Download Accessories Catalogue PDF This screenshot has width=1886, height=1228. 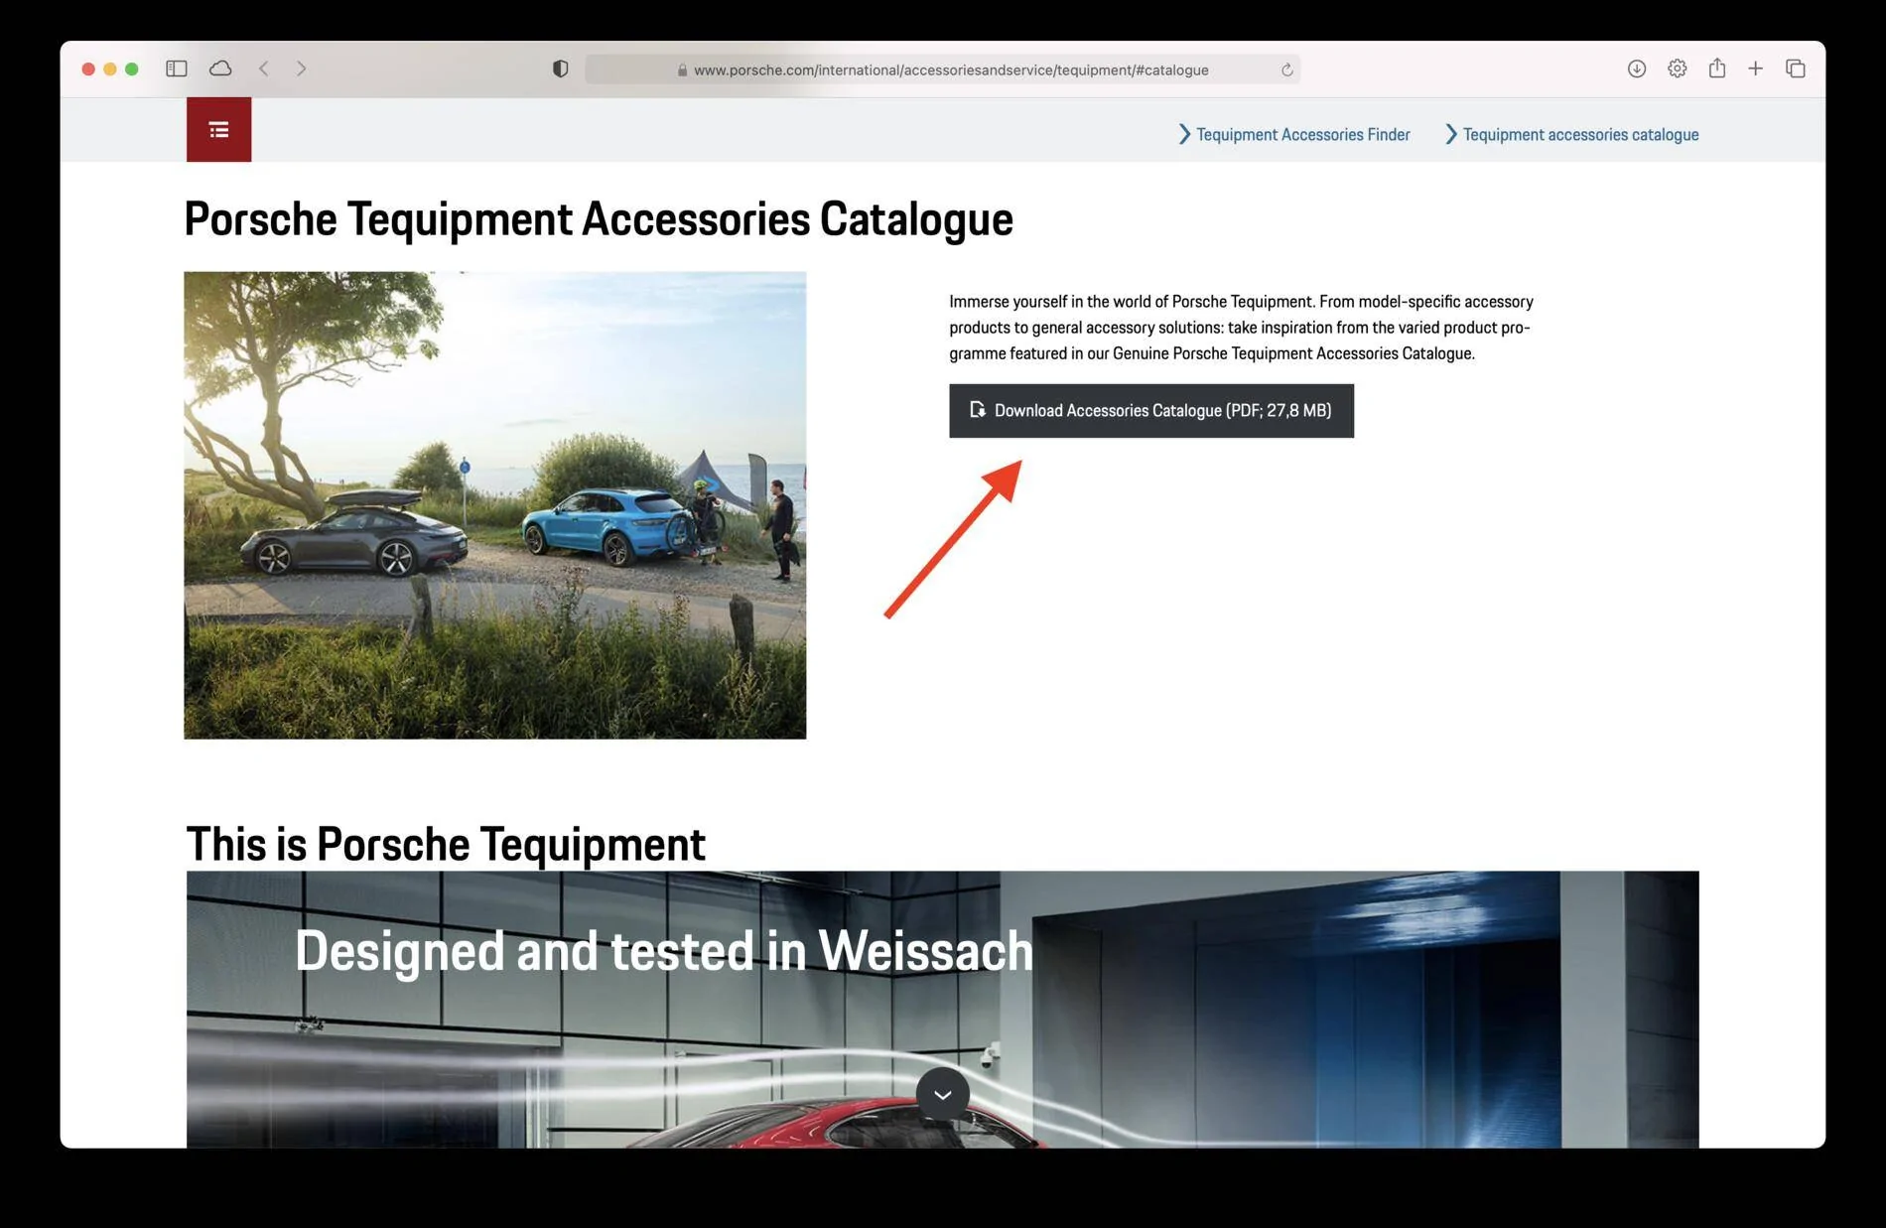click(x=1150, y=410)
